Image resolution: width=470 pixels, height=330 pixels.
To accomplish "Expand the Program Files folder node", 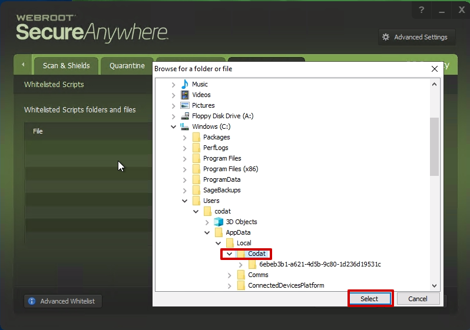I will tap(185, 159).
